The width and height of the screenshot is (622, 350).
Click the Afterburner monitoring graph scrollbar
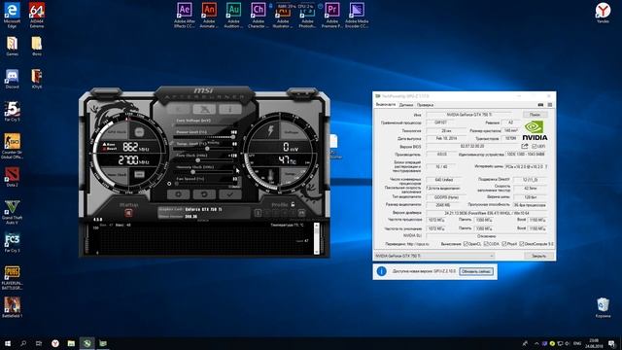point(316,238)
